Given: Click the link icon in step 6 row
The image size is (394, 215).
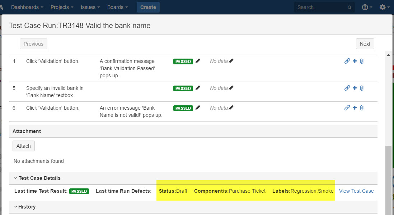Looking at the screenshot, I should pyautogui.click(x=347, y=108).
